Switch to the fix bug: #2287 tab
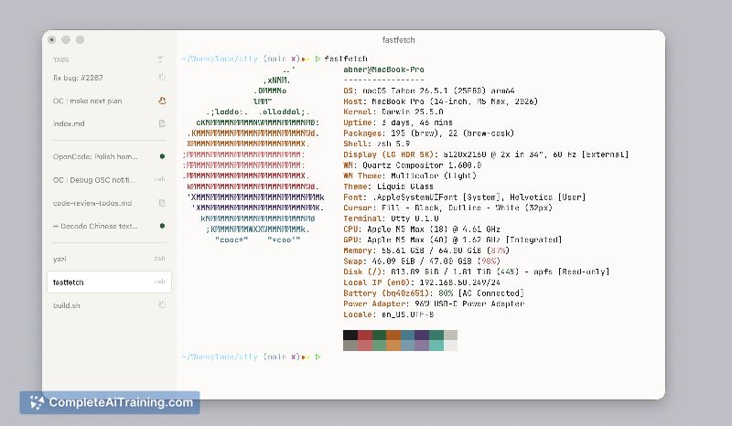The height and width of the screenshot is (426, 732). click(109, 78)
